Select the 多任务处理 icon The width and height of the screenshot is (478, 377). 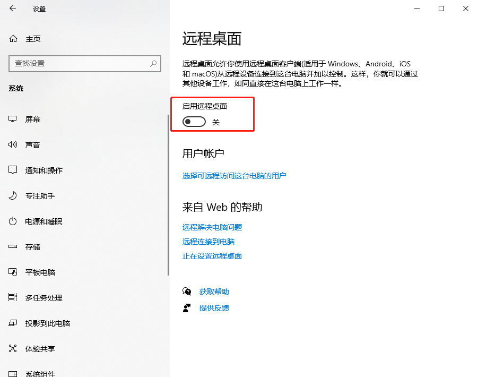point(13,297)
